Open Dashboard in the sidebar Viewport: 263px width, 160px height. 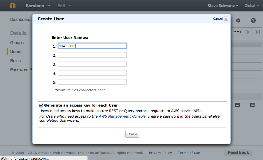(20, 19)
